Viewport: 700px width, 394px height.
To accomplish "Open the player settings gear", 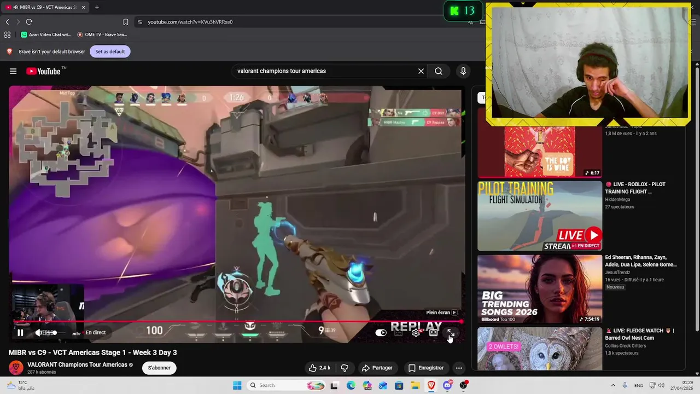I will point(416,332).
